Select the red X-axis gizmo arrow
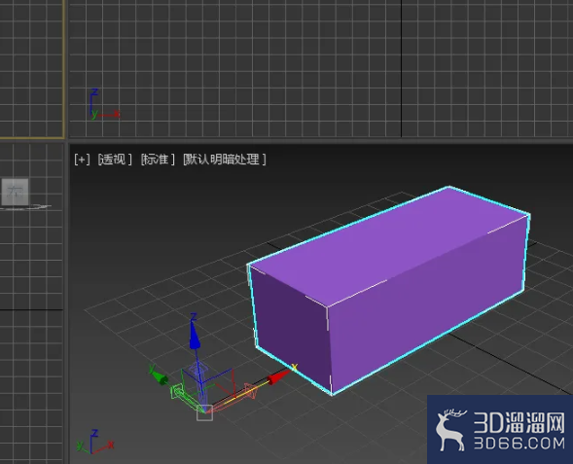This screenshot has height=464, width=573. click(x=278, y=377)
